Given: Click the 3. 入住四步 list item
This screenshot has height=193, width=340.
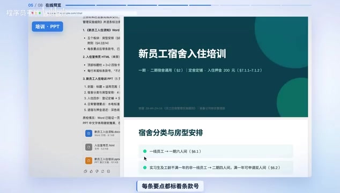Looking at the screenshot, I should (x=102, y=98).
